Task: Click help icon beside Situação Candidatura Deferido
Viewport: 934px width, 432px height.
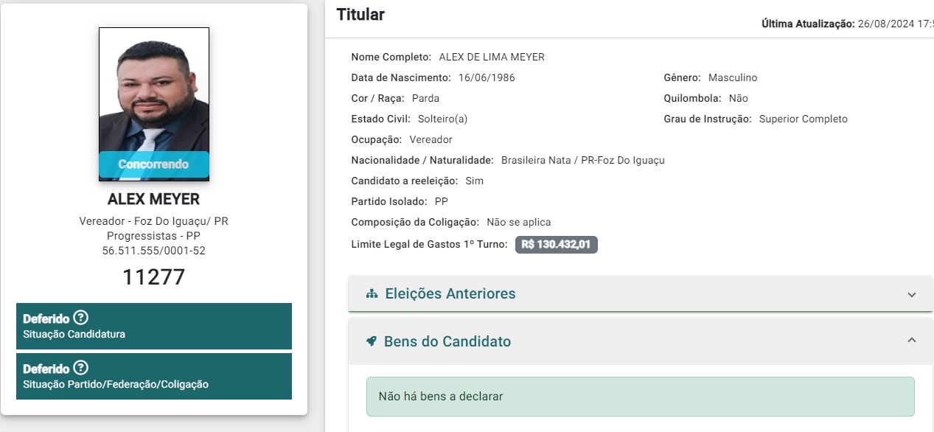Action: tap(81, 318)
